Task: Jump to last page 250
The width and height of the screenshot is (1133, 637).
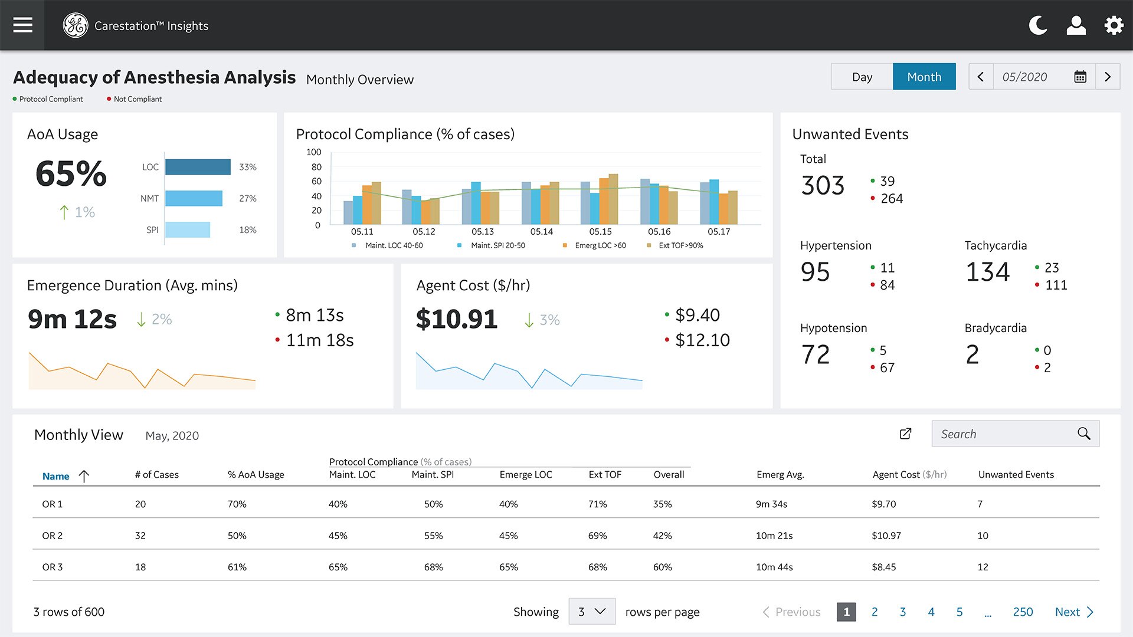Action: 1023,612
